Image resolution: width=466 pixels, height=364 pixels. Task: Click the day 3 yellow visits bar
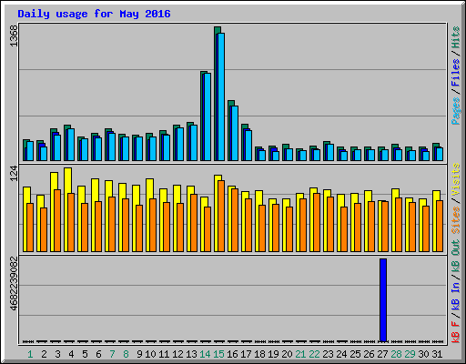point(54,212)
